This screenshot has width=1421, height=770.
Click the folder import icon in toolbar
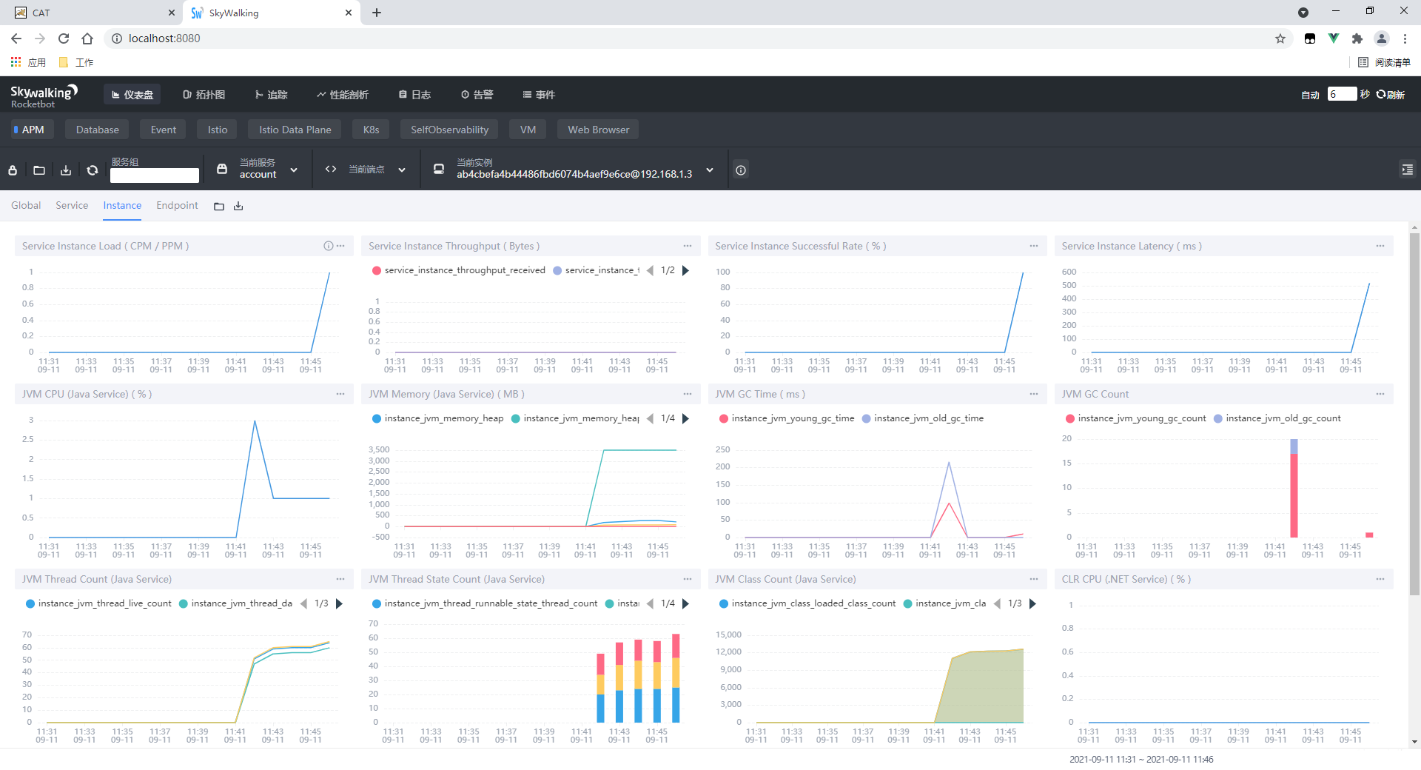pyautogui.click(x=39, y=170)
